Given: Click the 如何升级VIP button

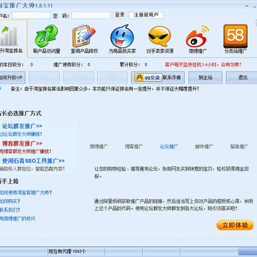Looking at the screenshot, I should point(12,78).
